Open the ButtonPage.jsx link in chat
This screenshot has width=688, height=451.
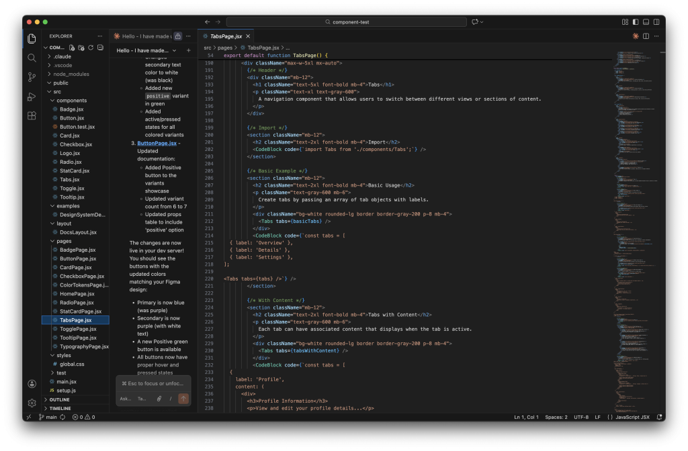(157, 143)
